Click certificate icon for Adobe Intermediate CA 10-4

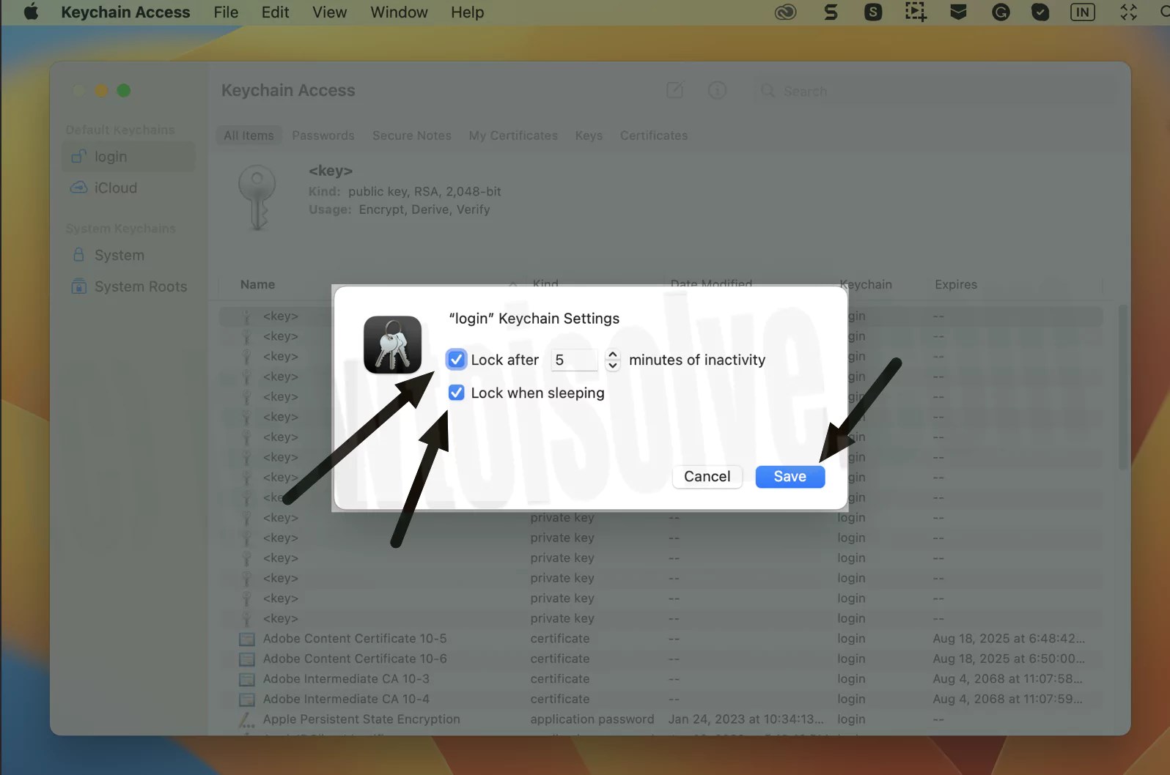coord(247,700)
